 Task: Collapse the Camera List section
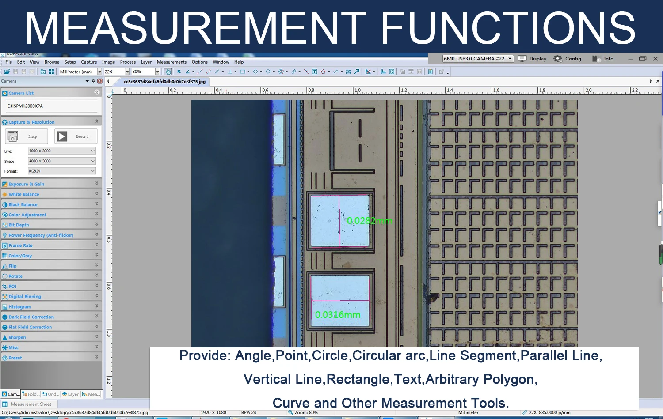(x=97, y=92)
